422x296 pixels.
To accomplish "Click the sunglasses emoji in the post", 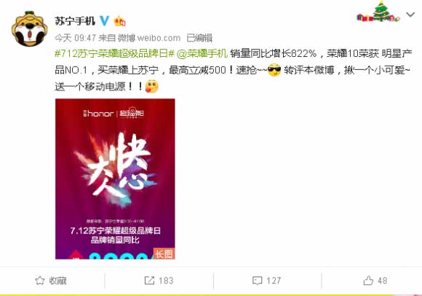I will (x=274, y=70).
